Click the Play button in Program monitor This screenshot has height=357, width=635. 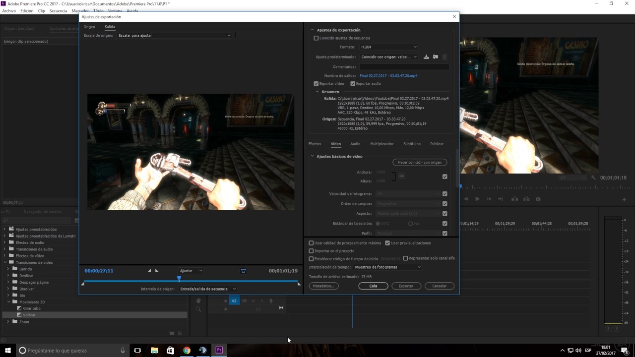coord(477,199)
